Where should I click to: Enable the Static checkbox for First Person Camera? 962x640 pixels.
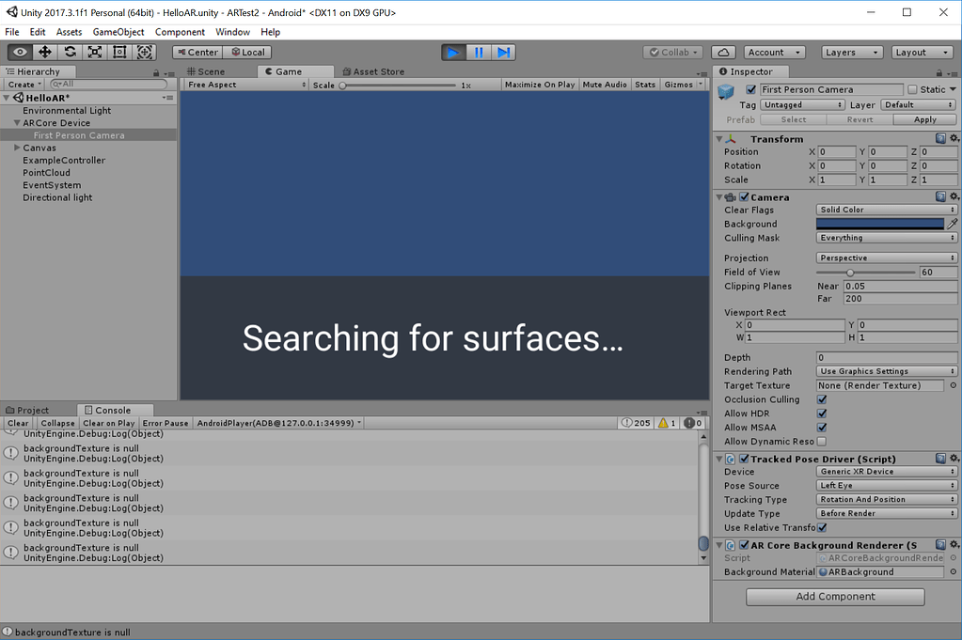pyautogui.click(x=912, y=88)
